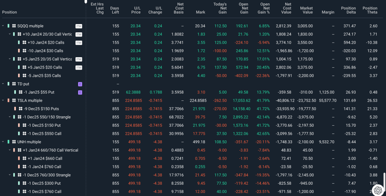Screen dimensions: 386x196
Task: Click the grid icon beside UNH multiple
Action: (14, 142)
